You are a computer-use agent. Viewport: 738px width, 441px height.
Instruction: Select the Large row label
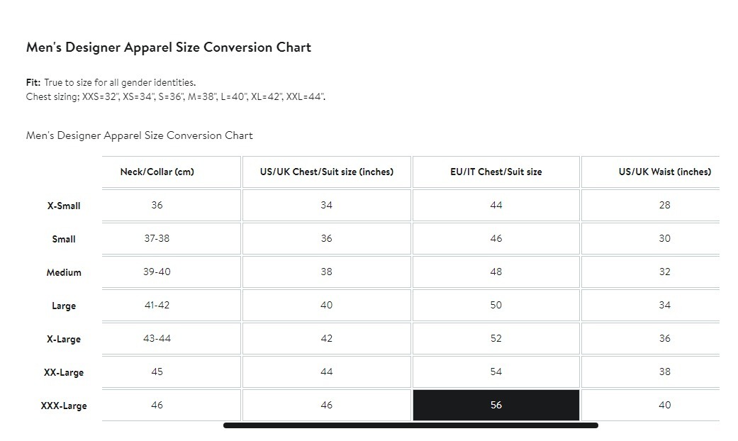(x=64, y=306)
